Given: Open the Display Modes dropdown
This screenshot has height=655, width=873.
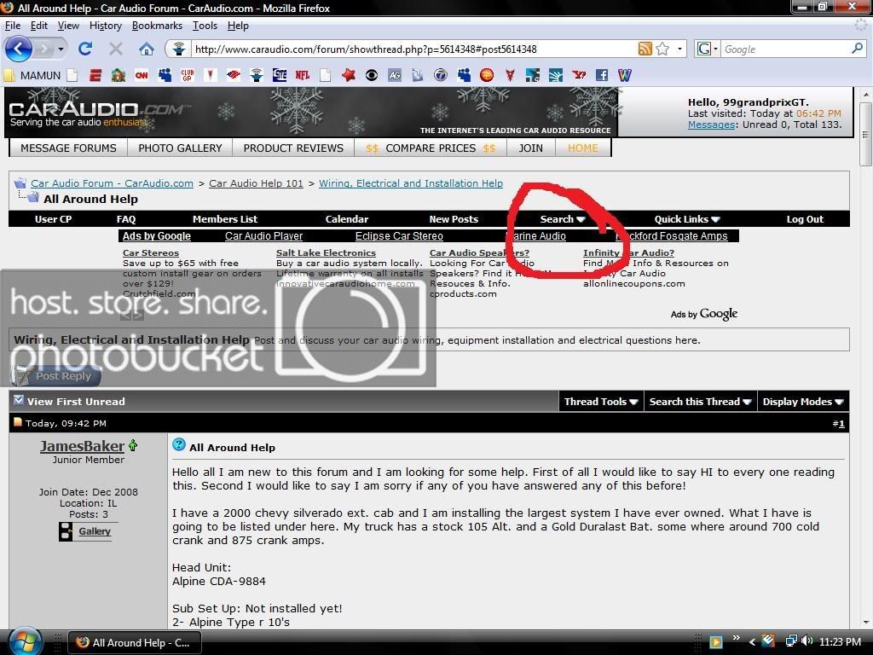Looking at the screenshot, I should click(x=803, y=402).
